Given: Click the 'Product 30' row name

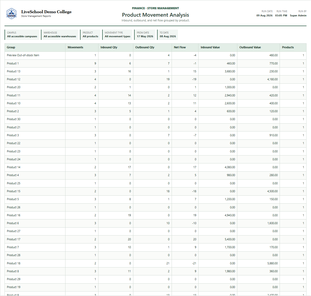Looking at the screenshot, I should coord(13,119).
